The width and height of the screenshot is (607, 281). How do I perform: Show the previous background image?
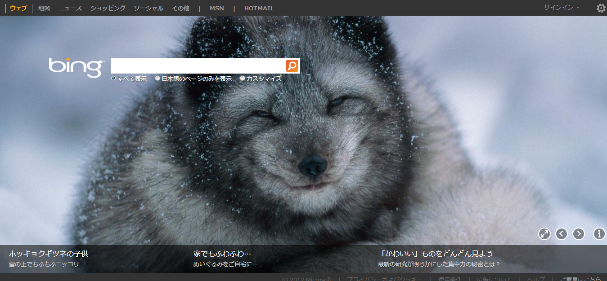[x=561, y=234]
